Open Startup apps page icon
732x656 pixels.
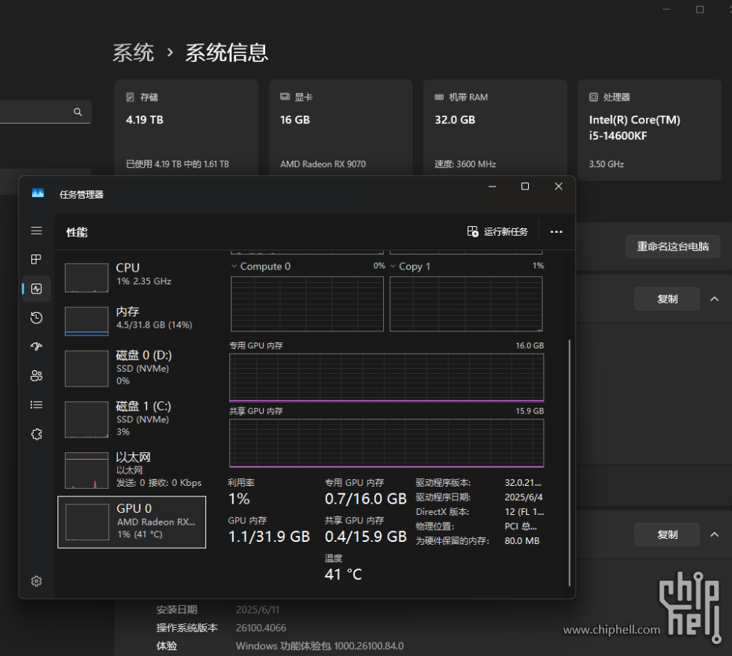[37, 347]
